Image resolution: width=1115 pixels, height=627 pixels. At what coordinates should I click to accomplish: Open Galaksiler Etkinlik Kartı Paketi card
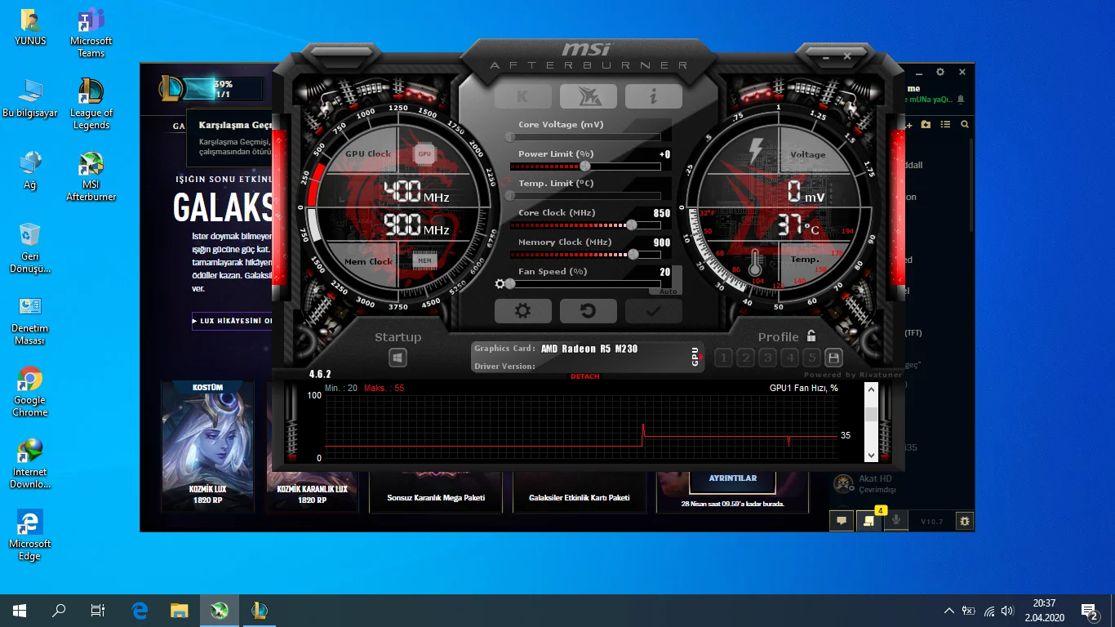(579, 492)
